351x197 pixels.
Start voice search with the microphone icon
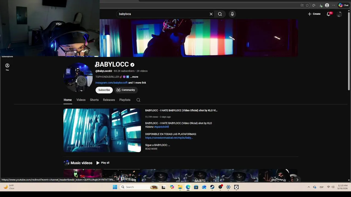(x=232, y=14)
